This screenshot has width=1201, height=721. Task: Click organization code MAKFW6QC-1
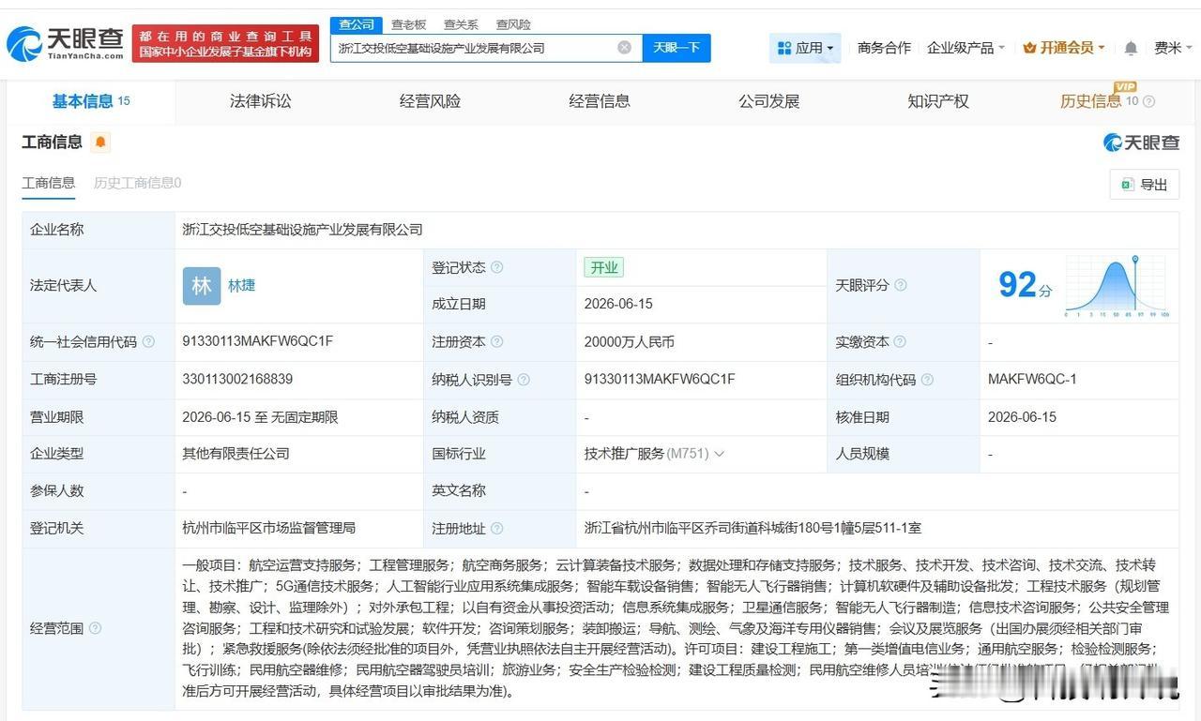[x=1032, y=380]
